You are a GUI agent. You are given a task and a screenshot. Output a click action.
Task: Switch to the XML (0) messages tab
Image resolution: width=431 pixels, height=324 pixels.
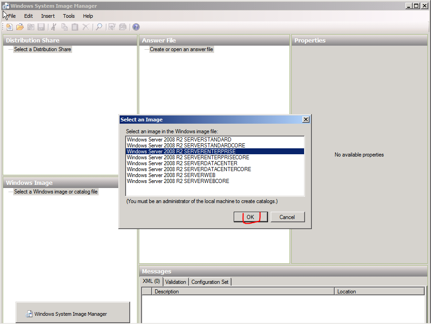(152, 281)
